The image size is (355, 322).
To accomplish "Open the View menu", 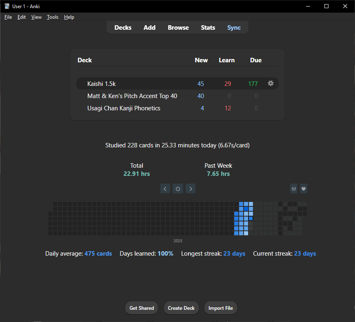I will pyautogui.click(x=36, y=17).
